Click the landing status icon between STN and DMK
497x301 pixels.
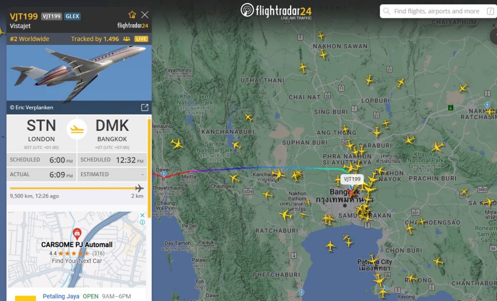[77, 130]
